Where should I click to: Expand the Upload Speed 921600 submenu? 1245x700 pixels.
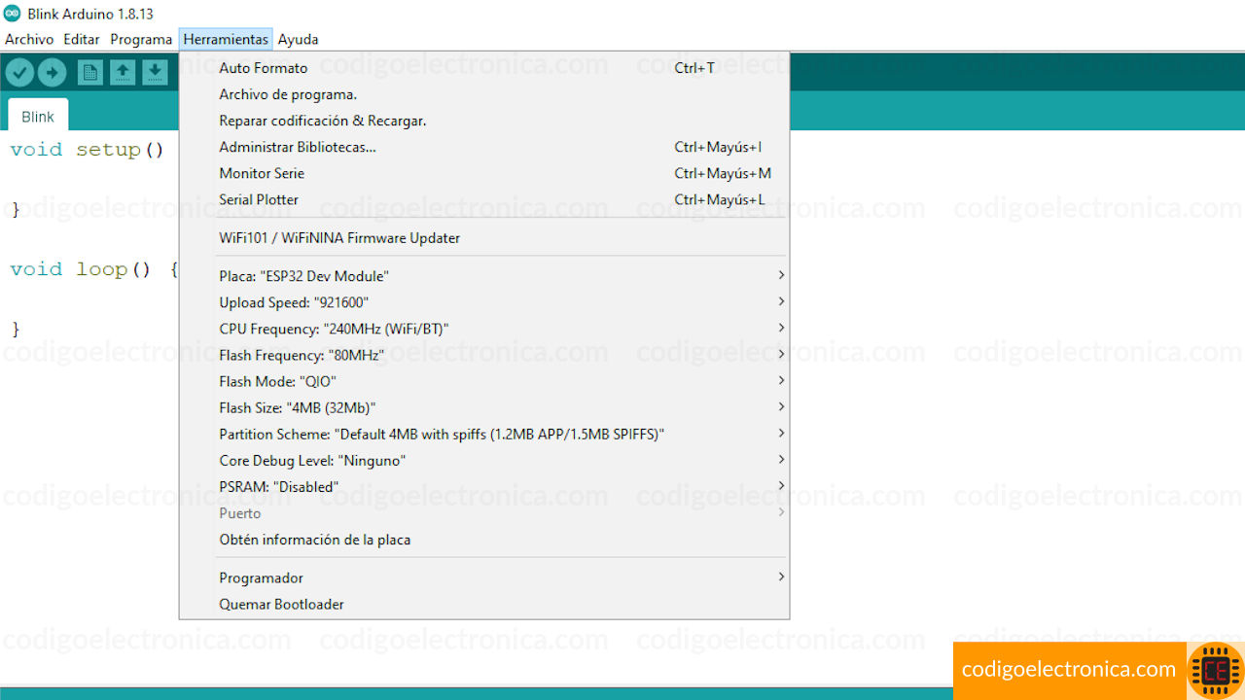484,302
